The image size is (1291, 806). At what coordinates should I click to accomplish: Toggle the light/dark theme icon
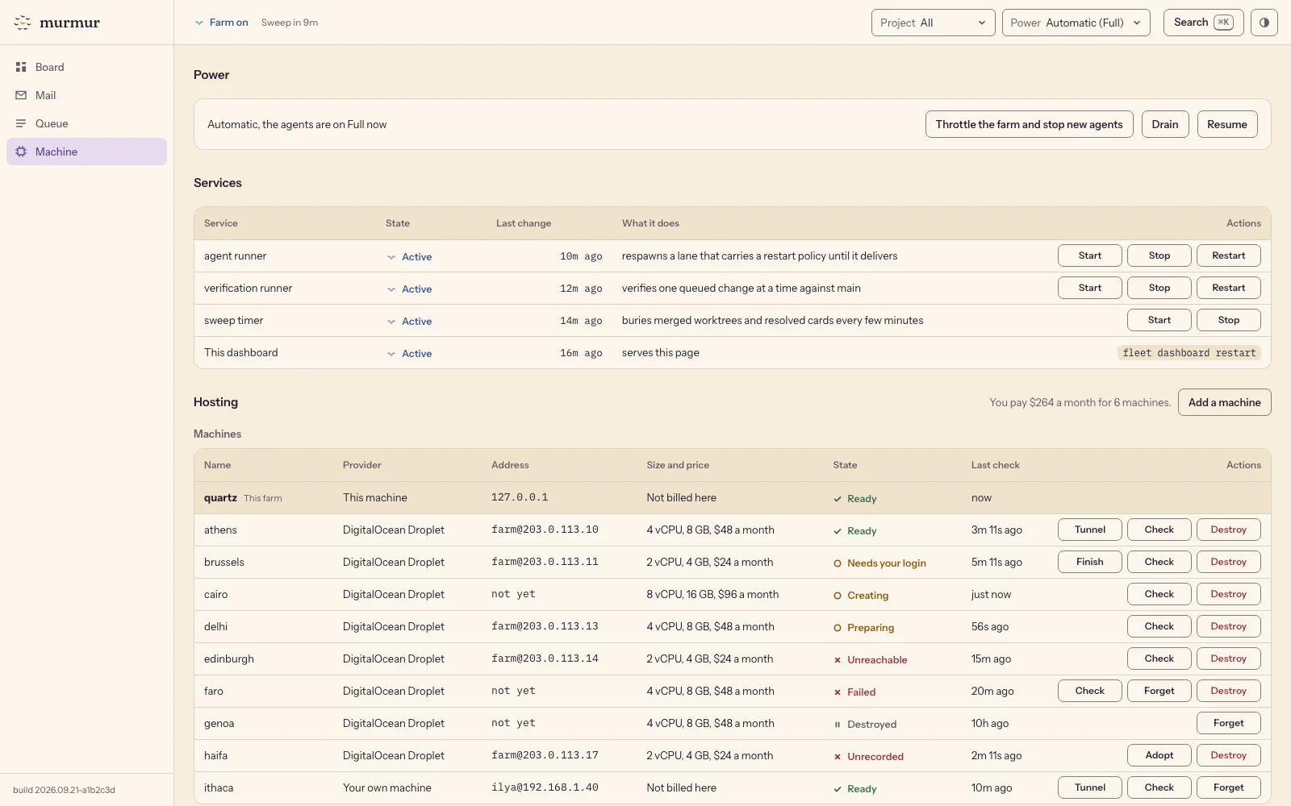point(1264,23)
